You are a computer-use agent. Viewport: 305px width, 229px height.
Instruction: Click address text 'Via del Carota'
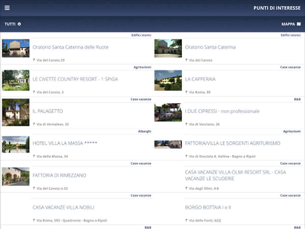tap(201, 60)
